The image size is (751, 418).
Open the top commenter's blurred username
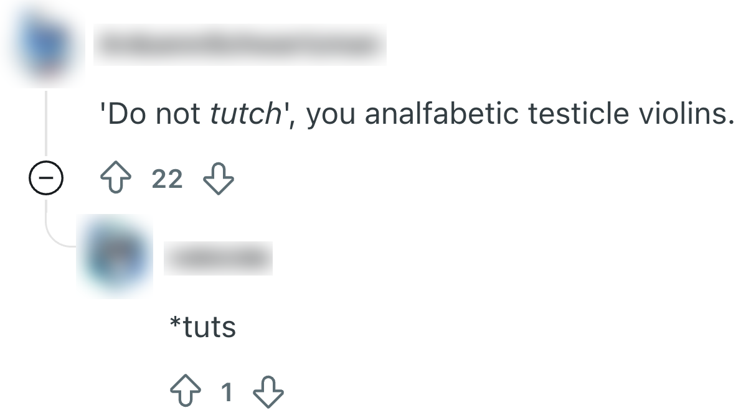pyautogui.click(x=240, y=45)
